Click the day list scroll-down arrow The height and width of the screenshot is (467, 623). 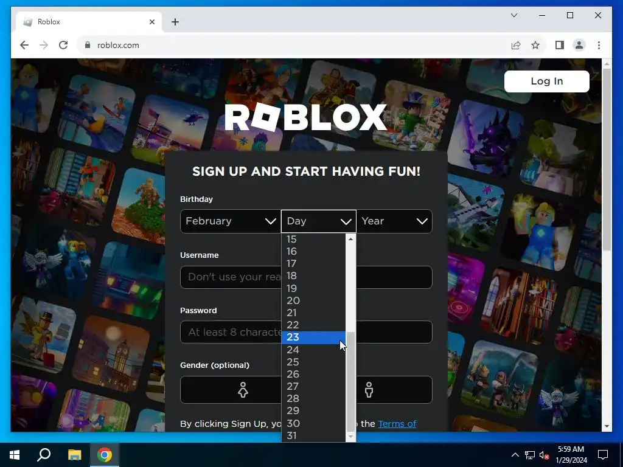click(350, 437)
